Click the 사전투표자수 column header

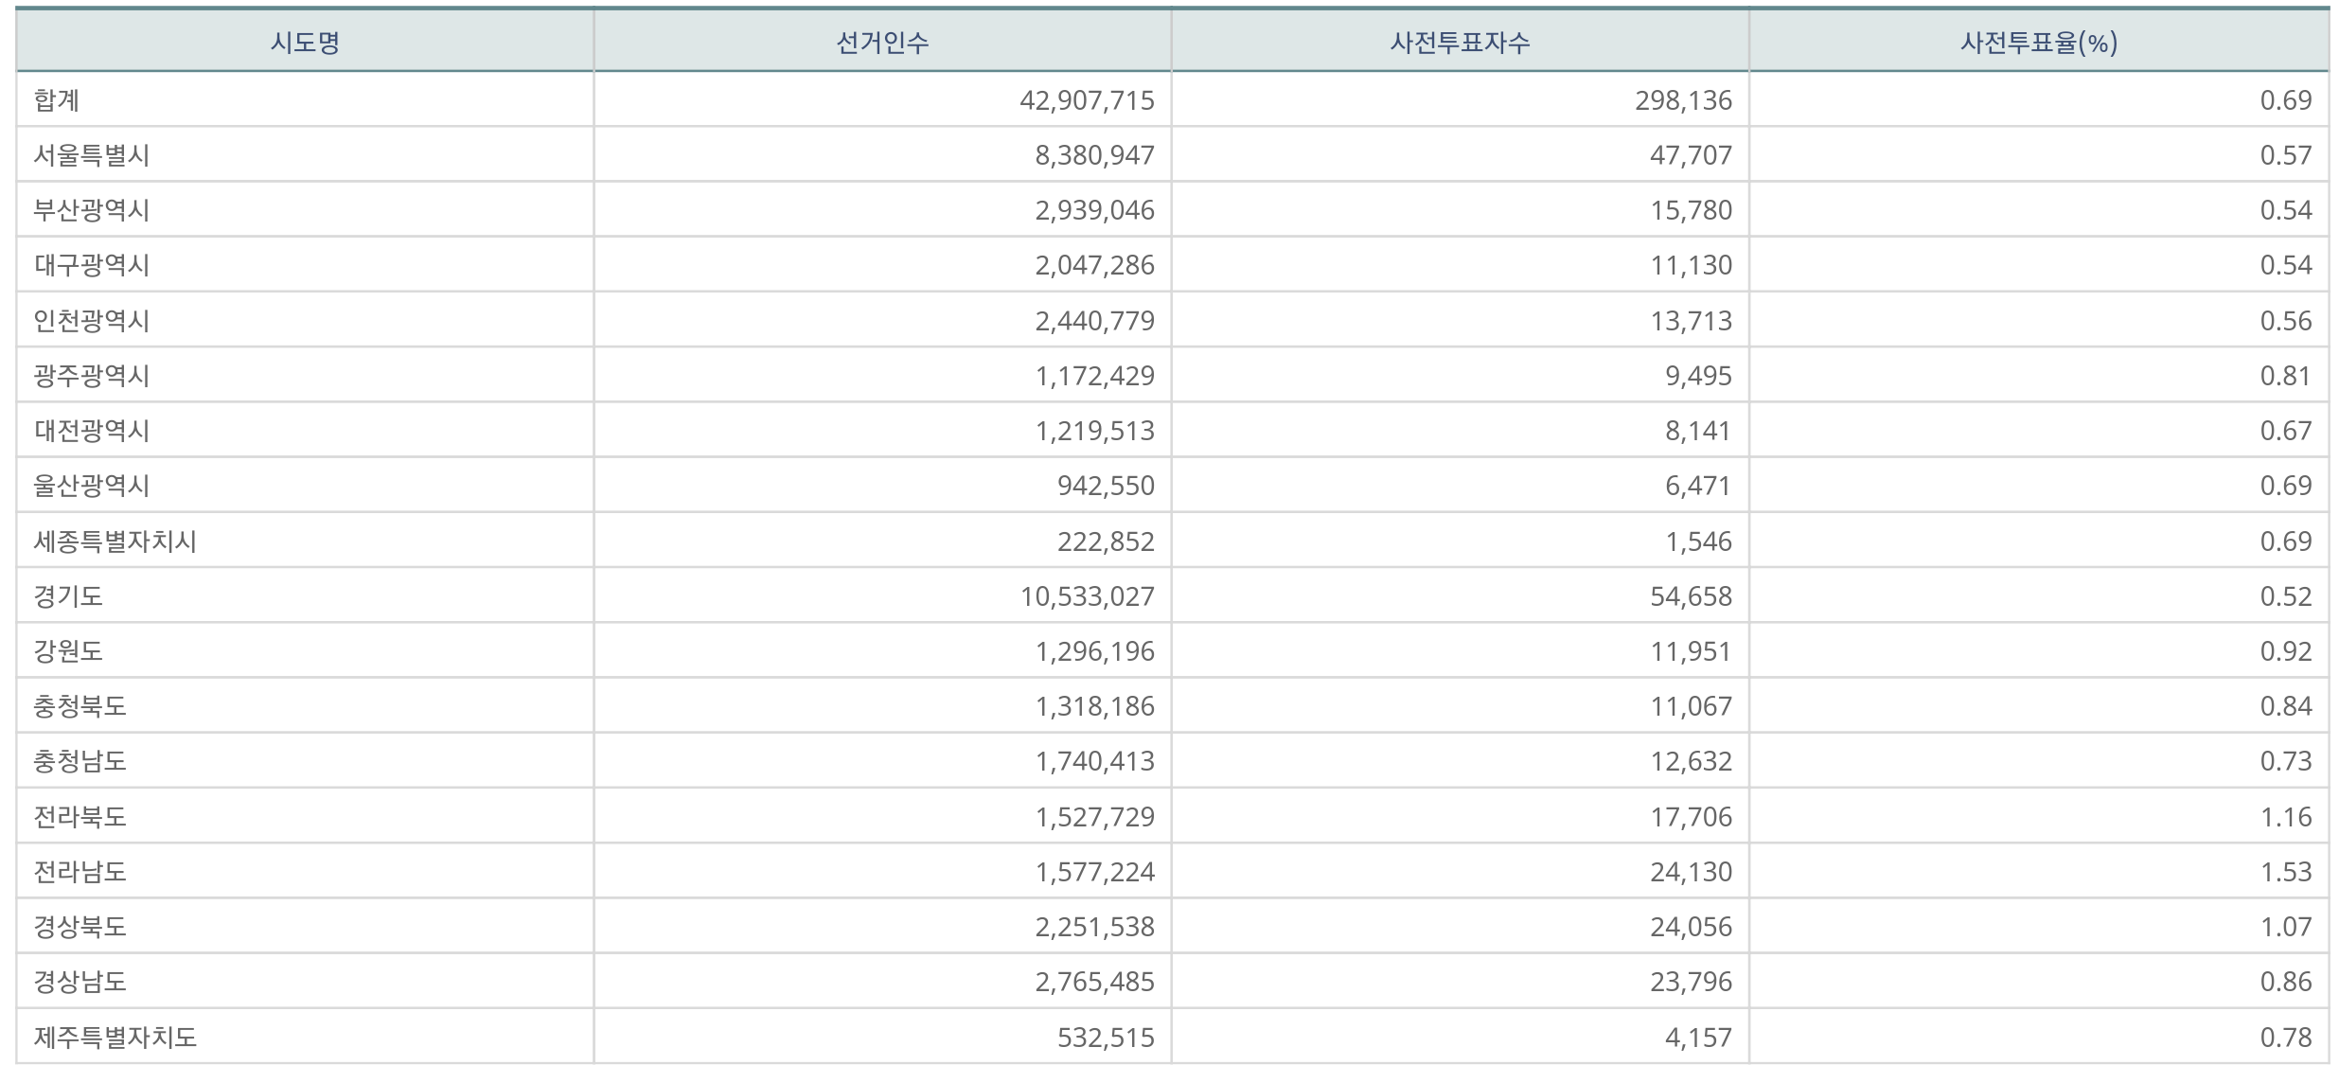pos(1460,43)
